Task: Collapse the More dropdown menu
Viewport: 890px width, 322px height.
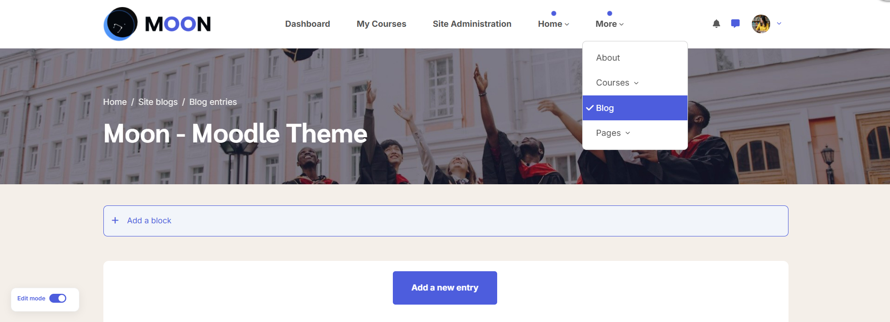Action: [609, 24]
